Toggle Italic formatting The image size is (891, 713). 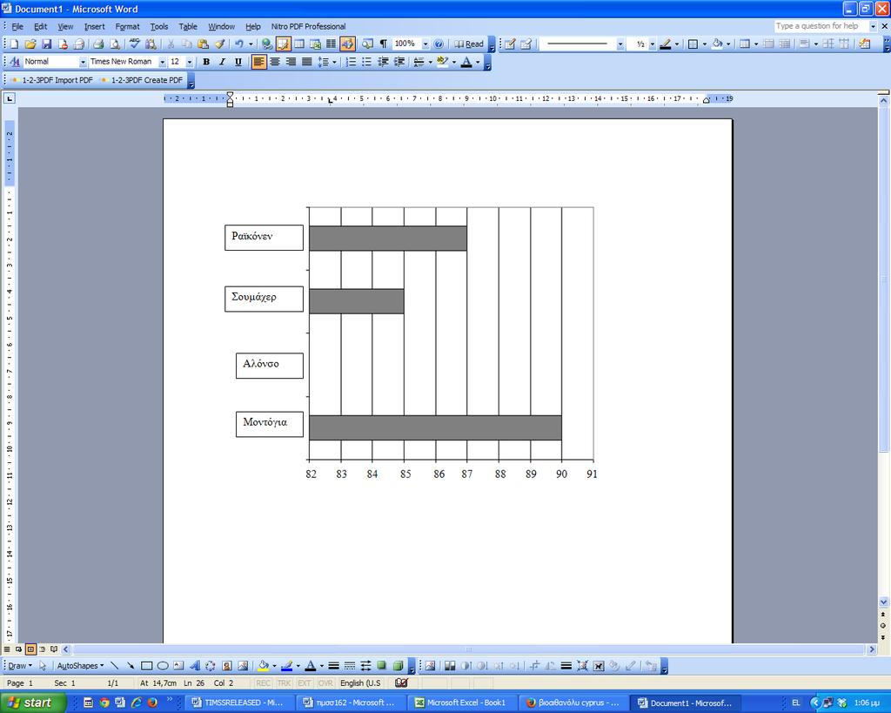222,62
